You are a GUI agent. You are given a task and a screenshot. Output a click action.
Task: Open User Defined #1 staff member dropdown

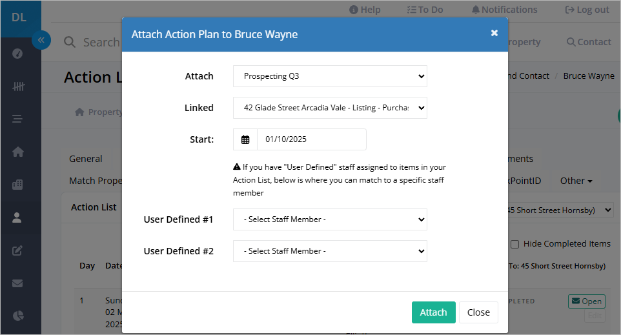pos(330,219)
